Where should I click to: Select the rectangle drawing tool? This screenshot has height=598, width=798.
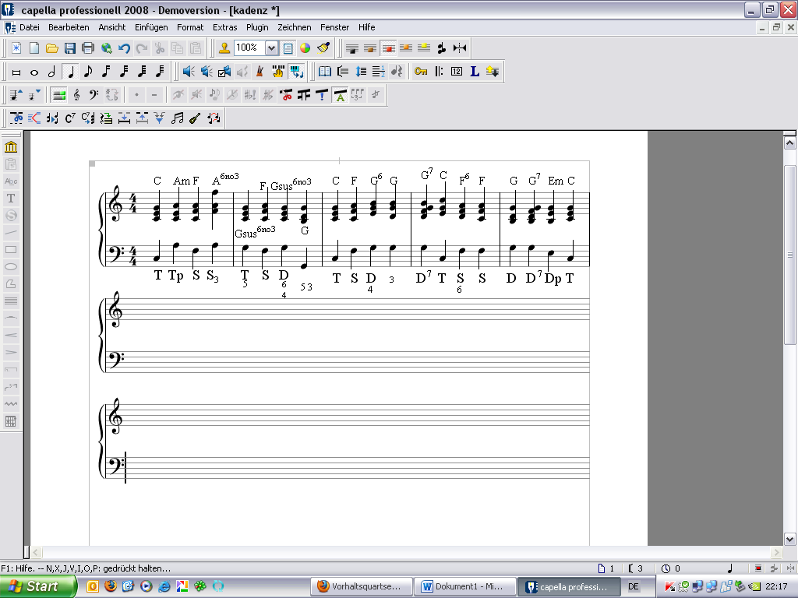(x=11, y=250)
